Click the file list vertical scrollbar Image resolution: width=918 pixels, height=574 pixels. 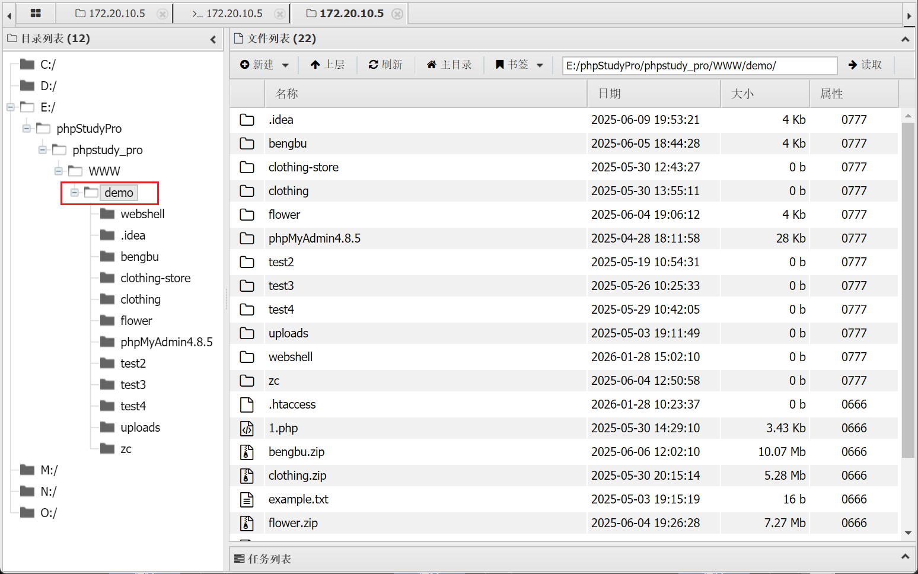tap(907, 289)
